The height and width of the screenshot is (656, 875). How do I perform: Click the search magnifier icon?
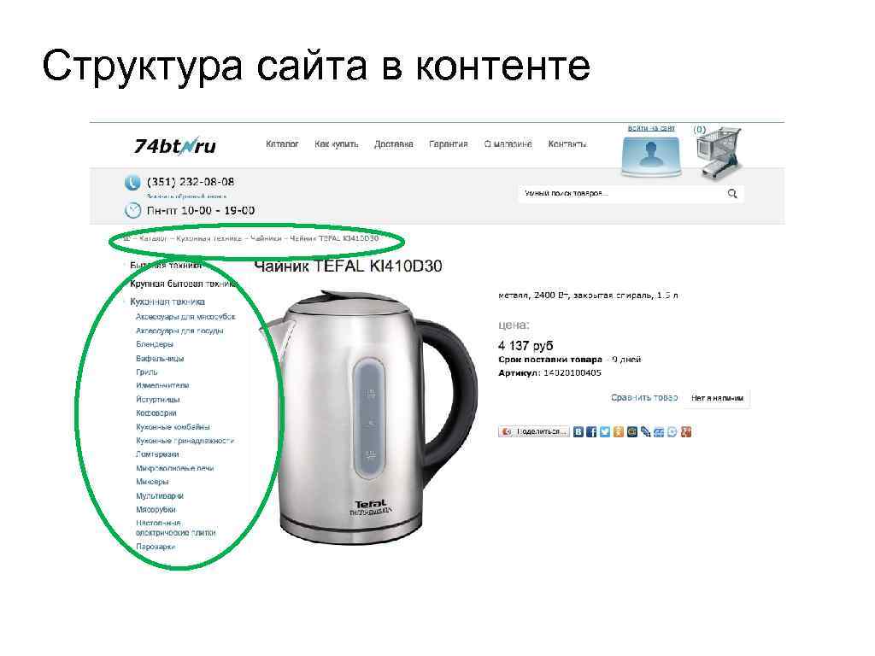point(732,194)
